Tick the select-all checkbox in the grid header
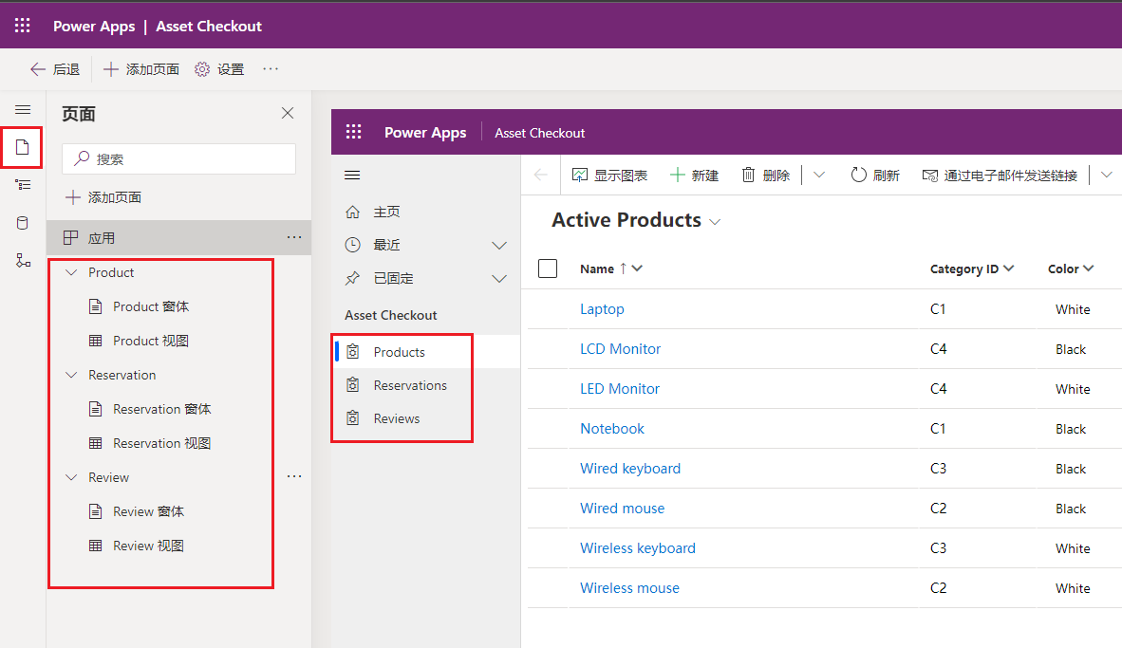This screenshot has width=1122, height=648. point(548,268)
